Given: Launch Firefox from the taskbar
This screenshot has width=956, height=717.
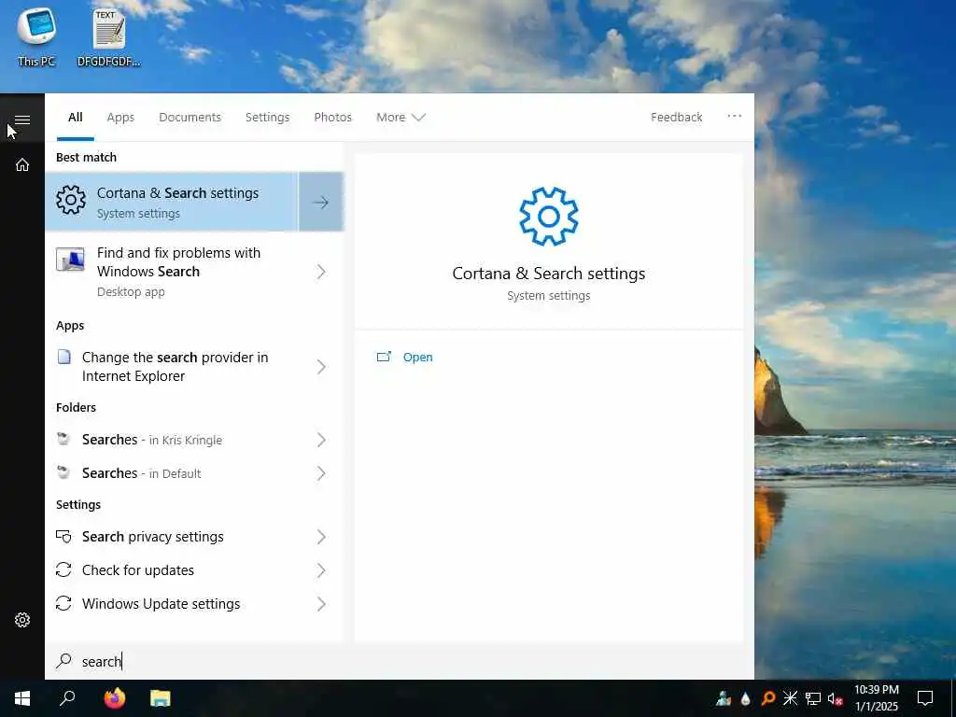Looking at the screenshot, I should tap(115, 698).
